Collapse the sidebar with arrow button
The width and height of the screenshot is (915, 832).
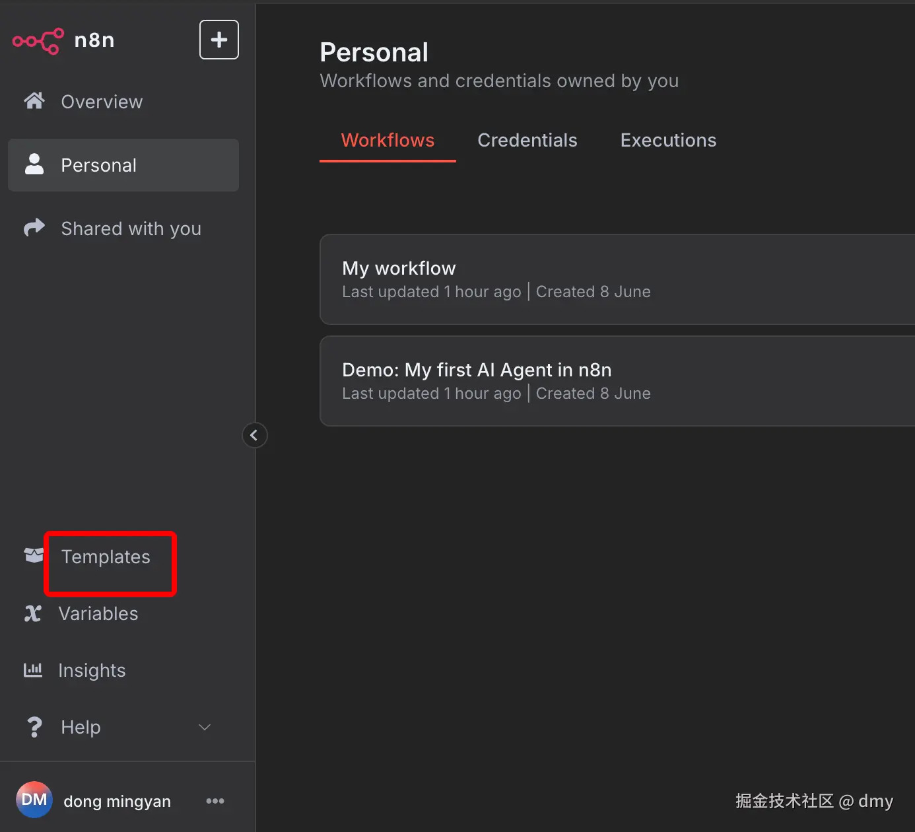coord(254,435)
